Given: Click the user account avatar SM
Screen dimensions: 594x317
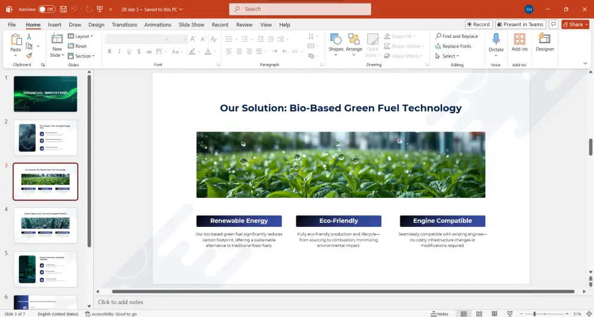Looking at the screenshot, I should point(529,9).
